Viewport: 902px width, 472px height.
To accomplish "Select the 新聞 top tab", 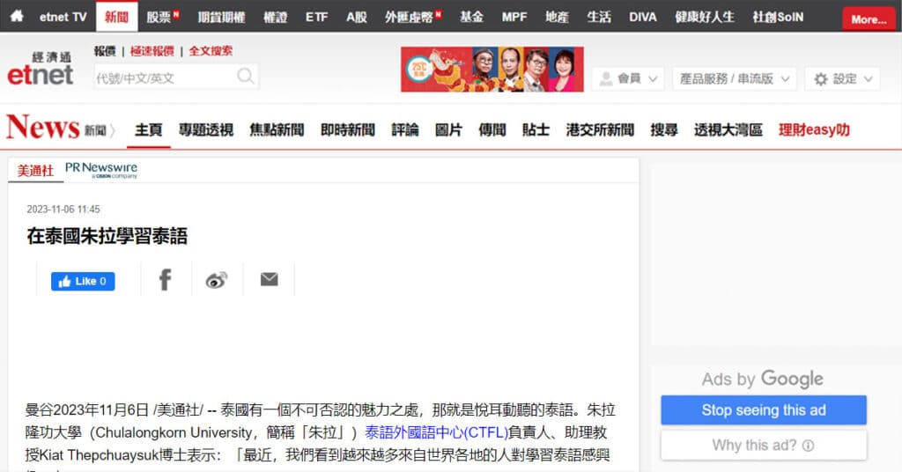I will (x=117, y=17).
